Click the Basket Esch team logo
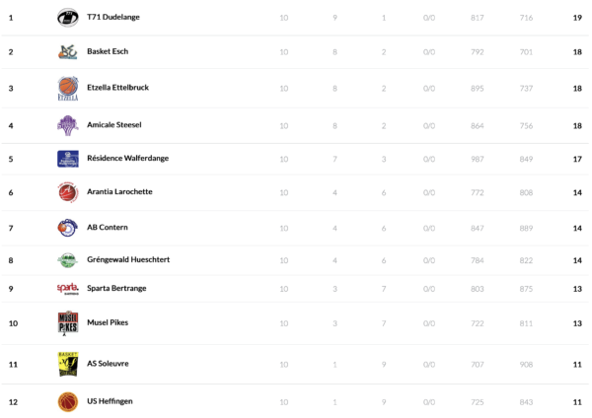 (x=67, y=51)
